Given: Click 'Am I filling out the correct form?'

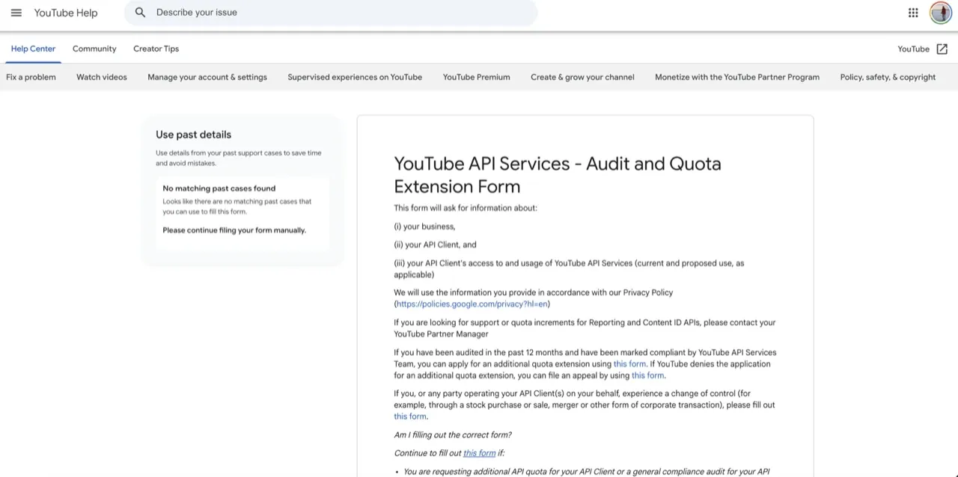Looking at the screenshot, I should [453, 435].
